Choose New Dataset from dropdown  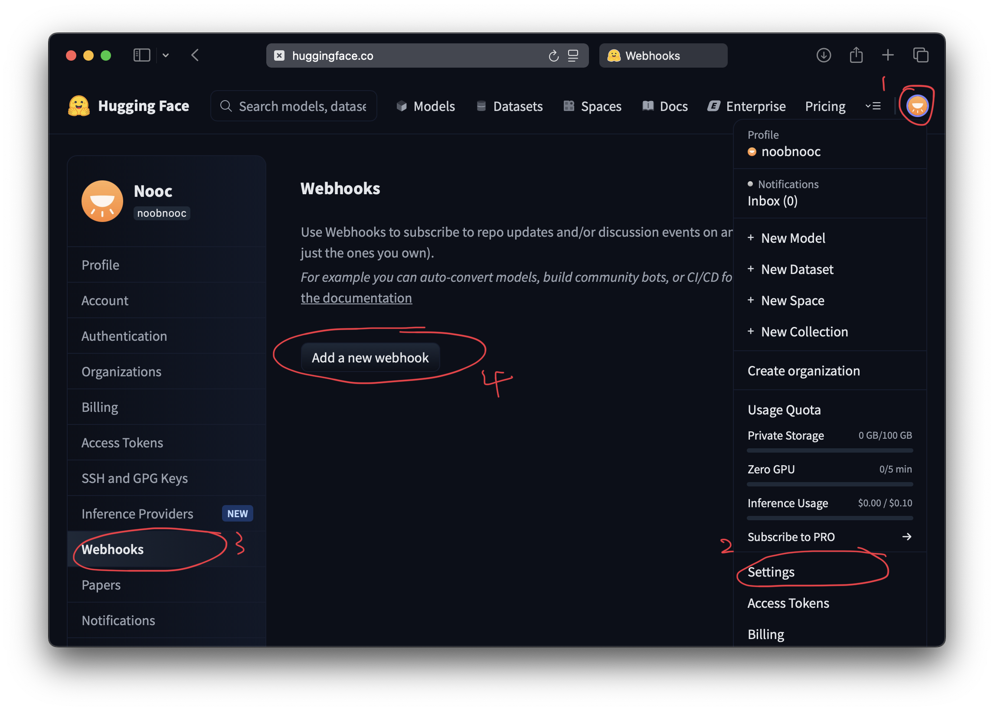(x=829, y=269)
